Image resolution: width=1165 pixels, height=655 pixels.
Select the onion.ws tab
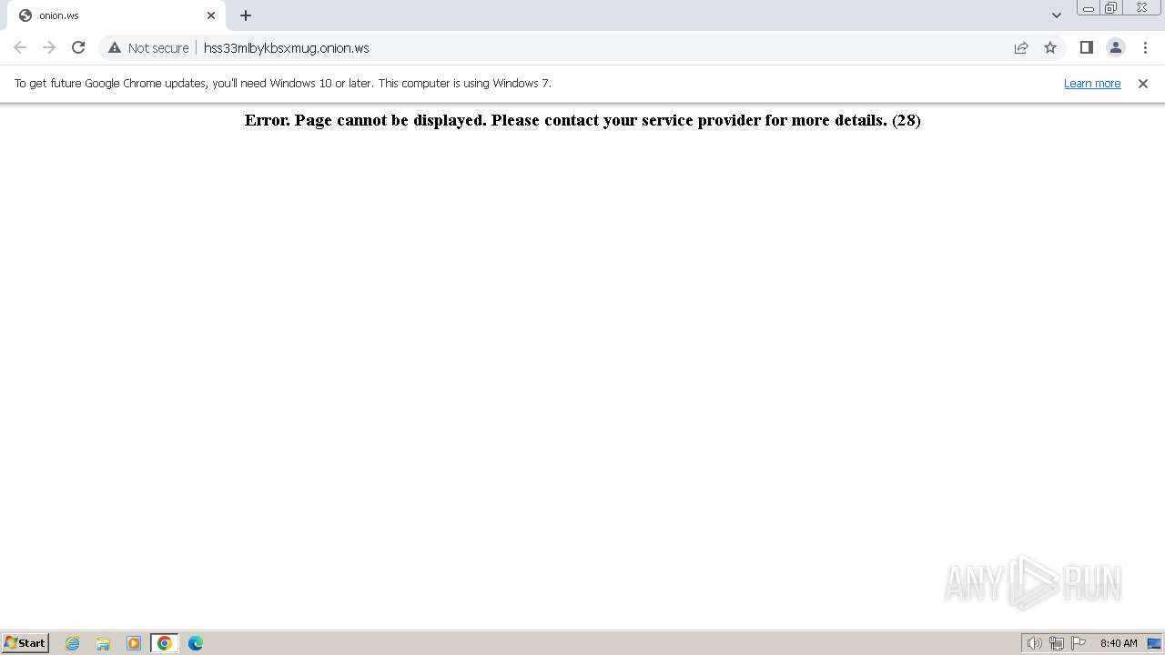116,15
